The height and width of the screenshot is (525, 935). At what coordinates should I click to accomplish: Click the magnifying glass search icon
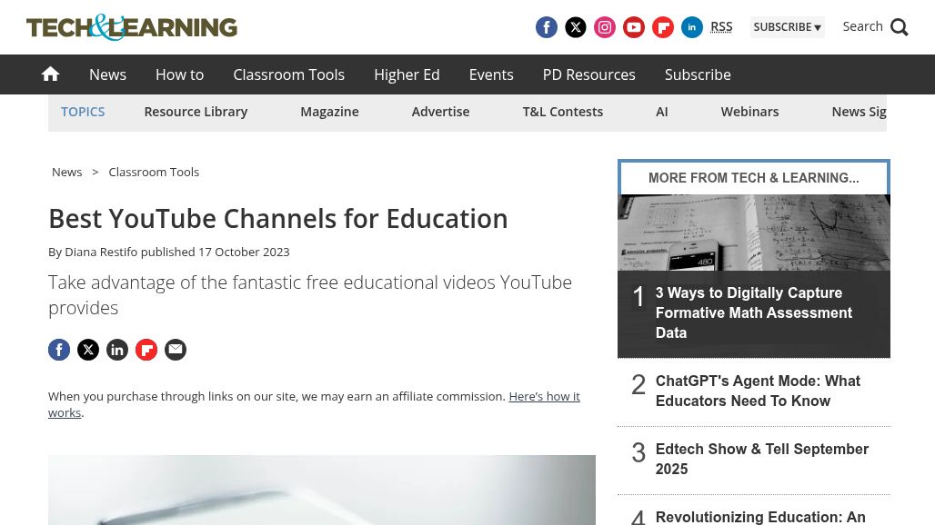coord(900,27)
